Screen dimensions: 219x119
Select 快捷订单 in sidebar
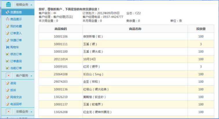16,40
